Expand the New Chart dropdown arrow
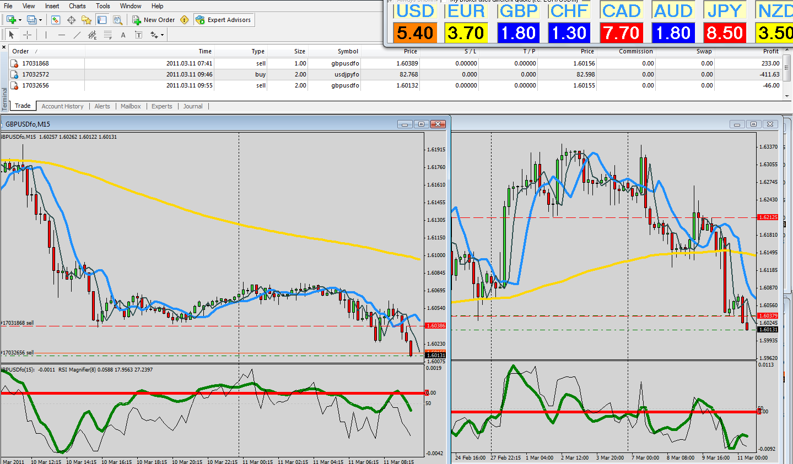The width and height of the screenshot is (793, 464). [x=20, y=20]
